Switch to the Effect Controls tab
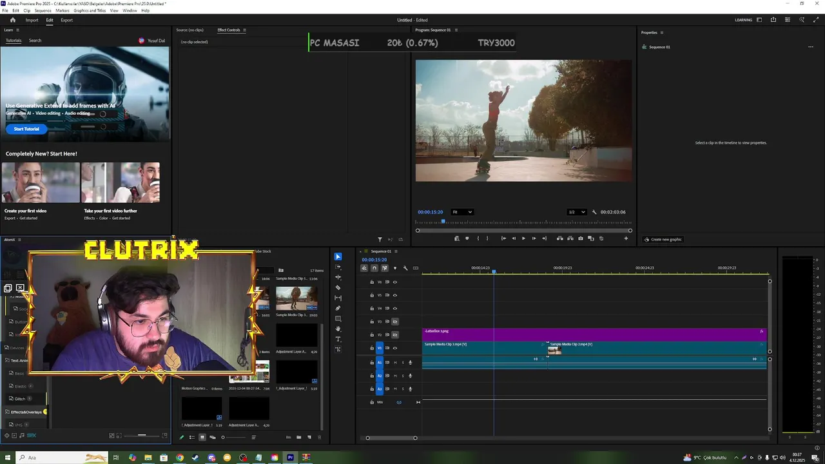825x464 pixels. click(x=228, y=30)
